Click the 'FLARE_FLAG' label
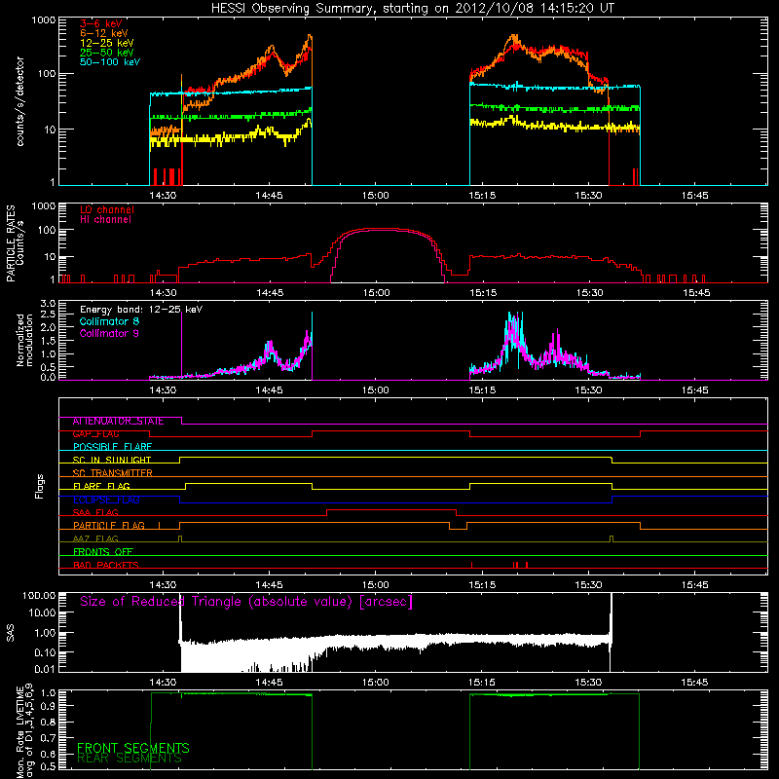The height and width of the screenshot is (779, 779). 101,486
